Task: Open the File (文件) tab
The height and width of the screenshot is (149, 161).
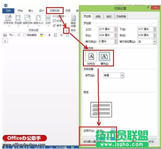Action: [x=8, y=11]
